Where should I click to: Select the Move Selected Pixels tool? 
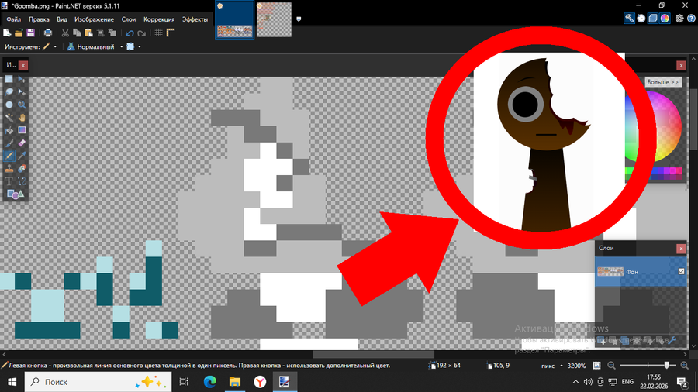[22, 79]
